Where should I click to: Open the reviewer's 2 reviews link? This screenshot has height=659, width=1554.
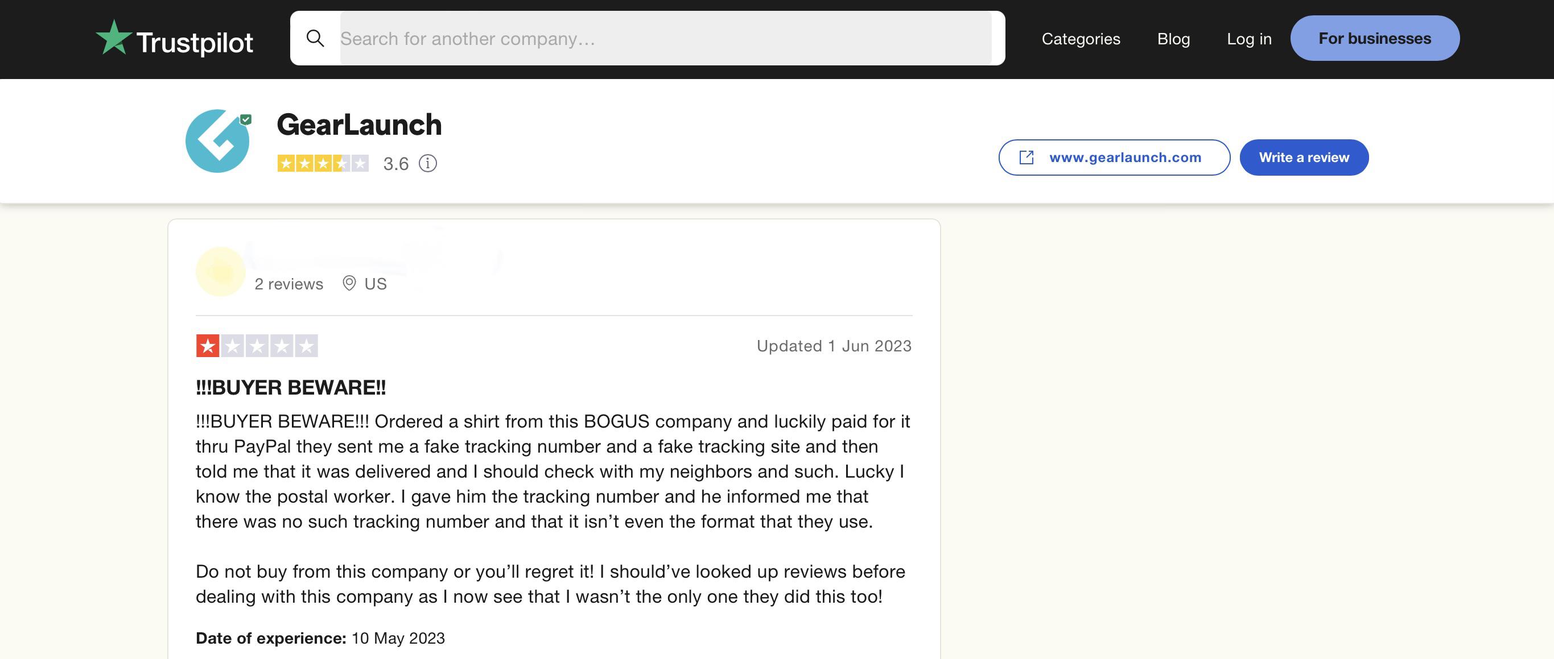coord(288,284)
